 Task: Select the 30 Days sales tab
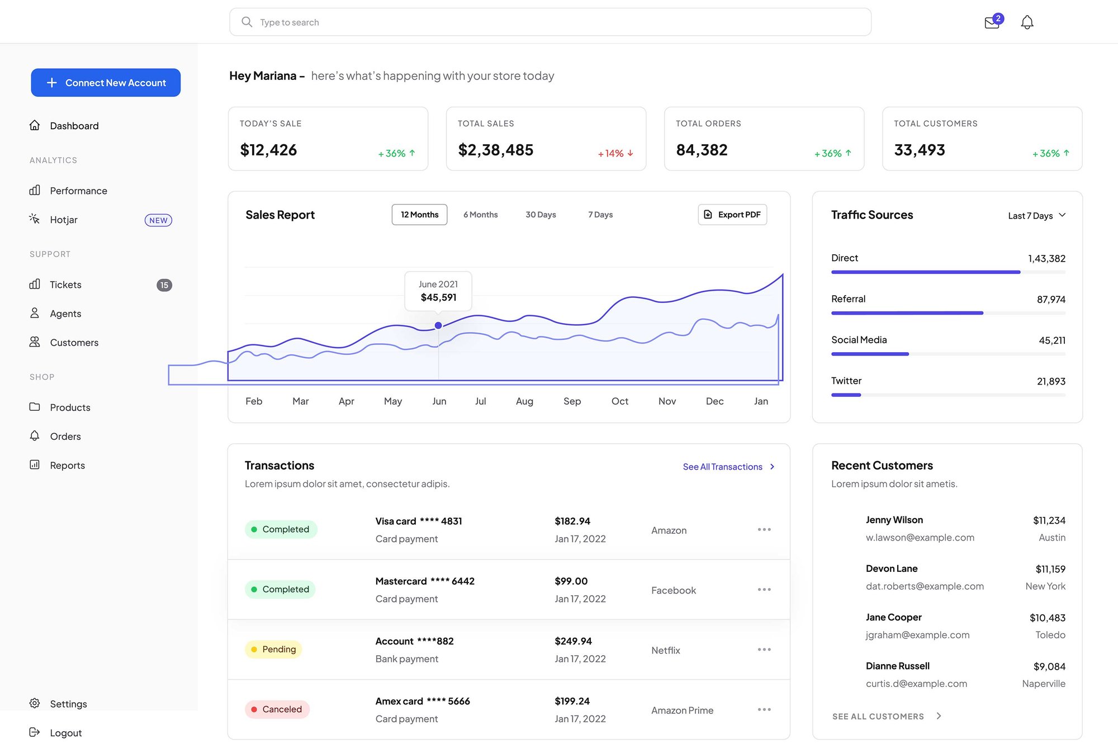click(x=540, y=214)
